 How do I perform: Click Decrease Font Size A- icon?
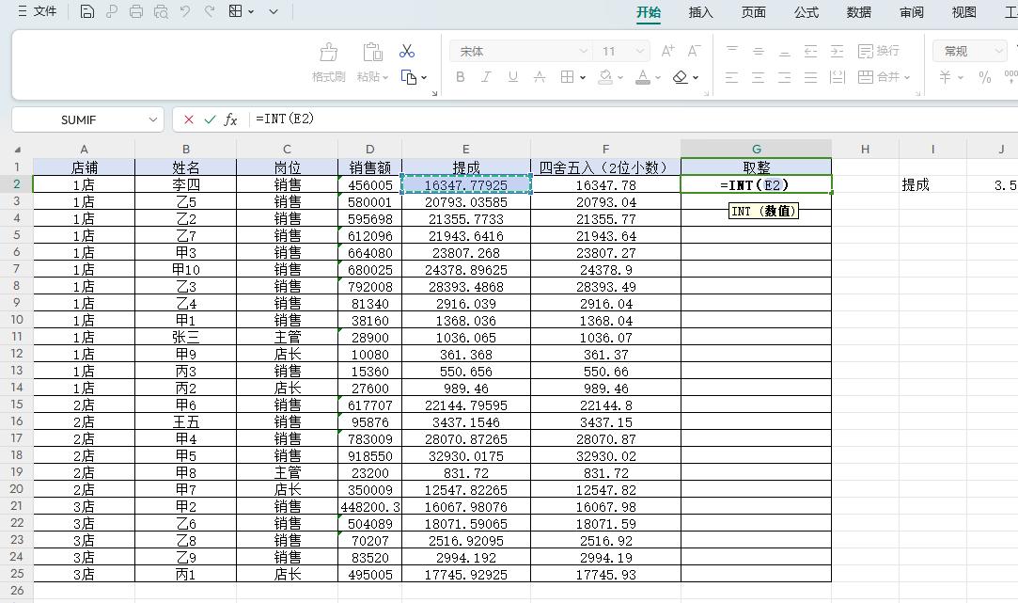pyautogui.click(x=694, y=51)
